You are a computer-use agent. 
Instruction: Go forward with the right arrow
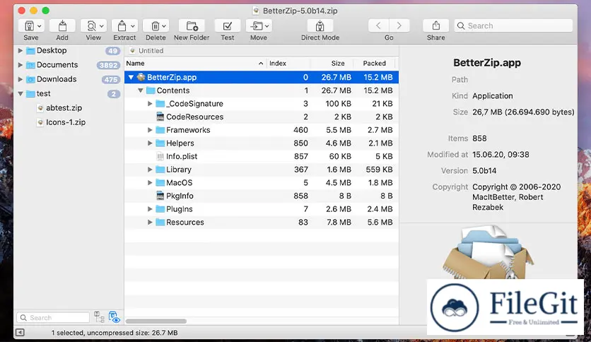(399, 25)
